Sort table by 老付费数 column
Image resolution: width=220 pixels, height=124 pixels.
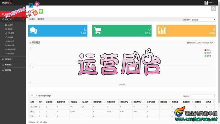coord(199,102)
